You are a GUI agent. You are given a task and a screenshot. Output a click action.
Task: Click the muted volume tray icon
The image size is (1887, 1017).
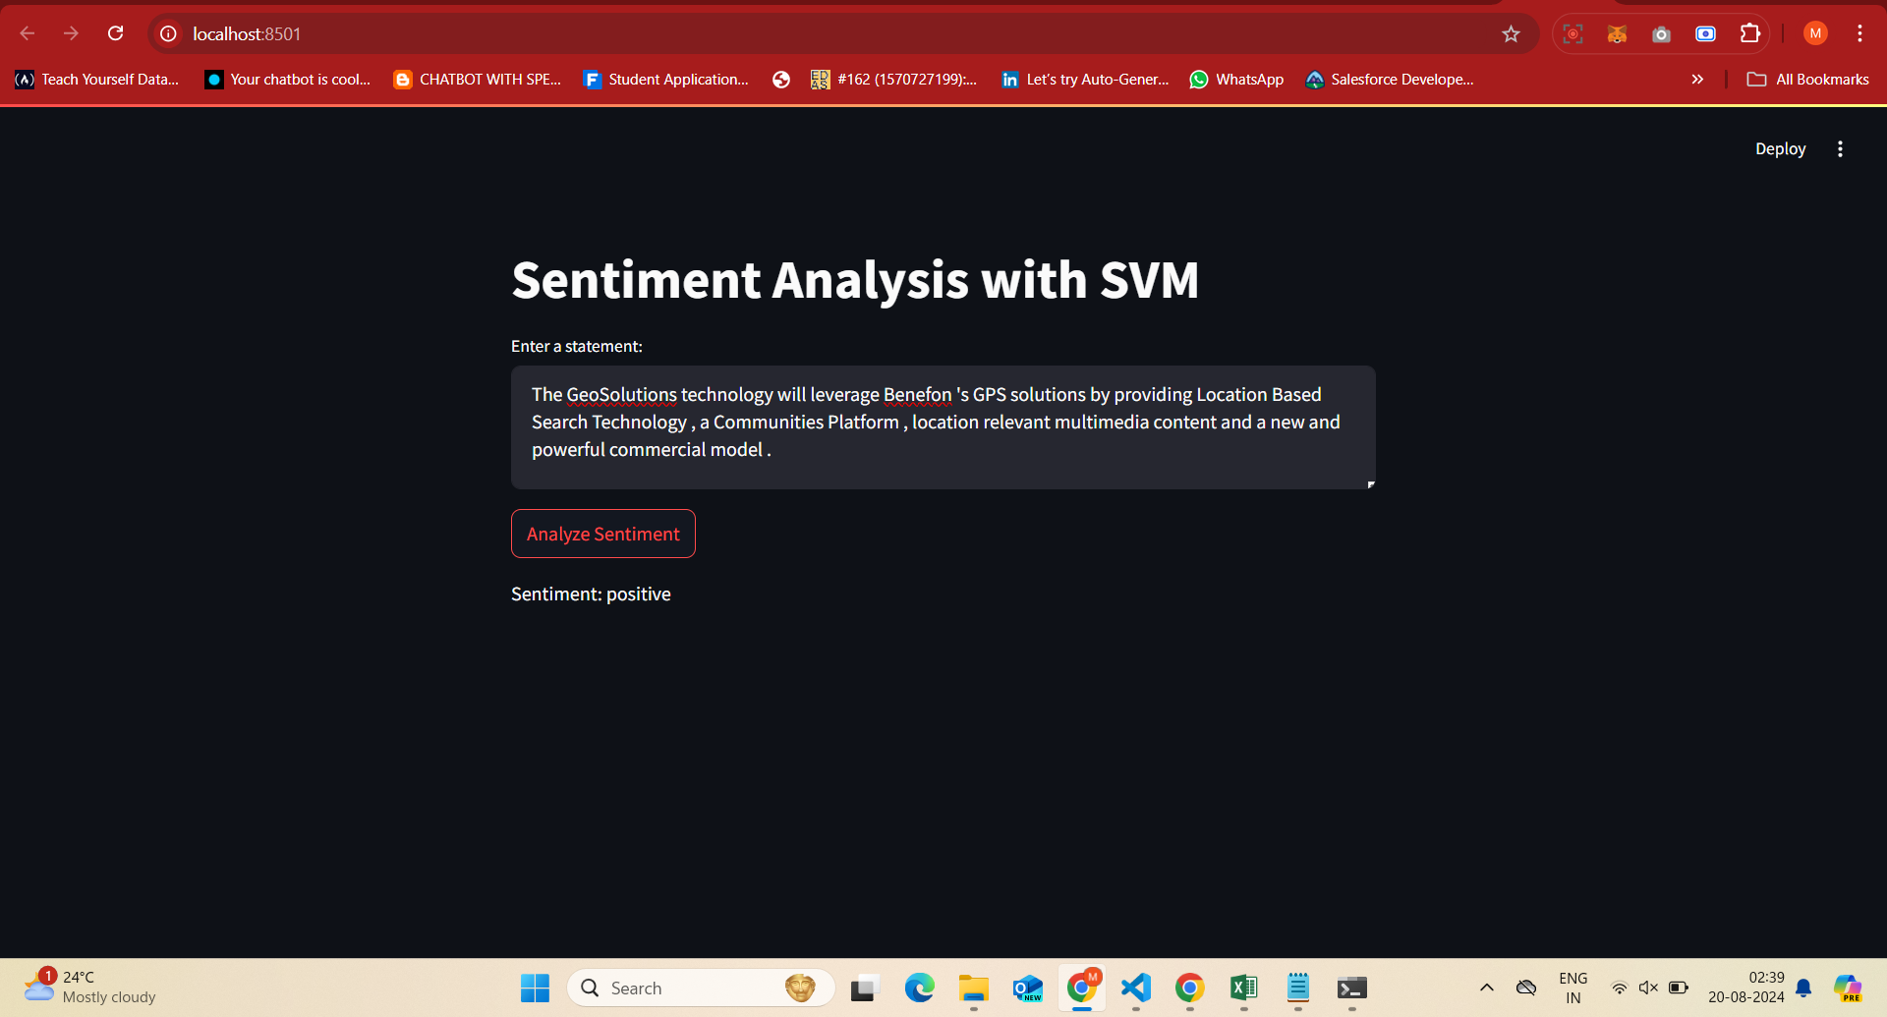(1648, 988)
